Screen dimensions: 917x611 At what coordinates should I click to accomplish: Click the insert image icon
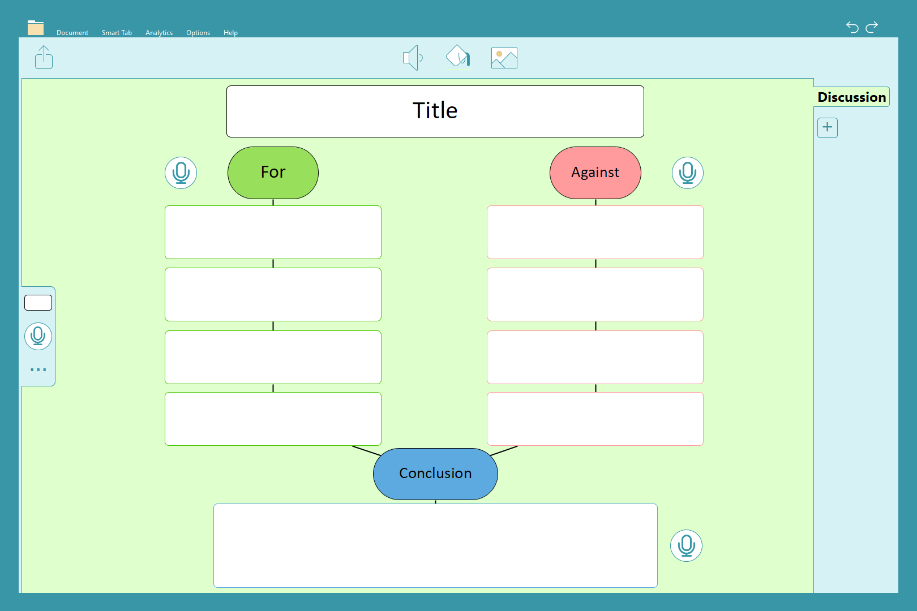tap(504, 58)
